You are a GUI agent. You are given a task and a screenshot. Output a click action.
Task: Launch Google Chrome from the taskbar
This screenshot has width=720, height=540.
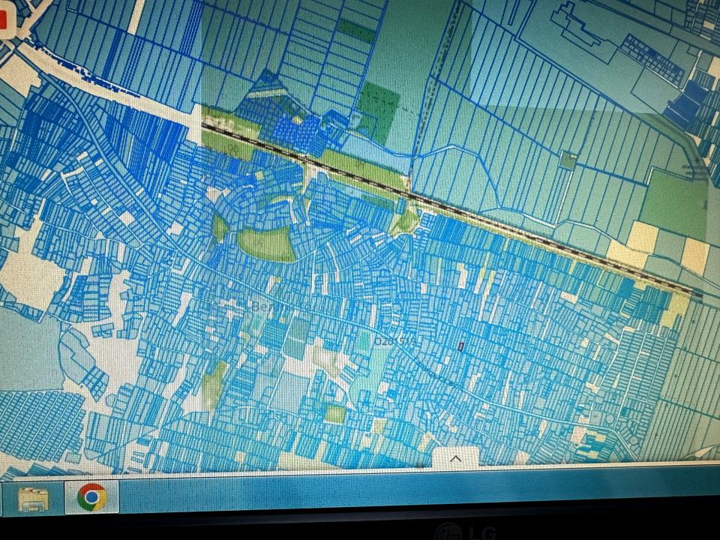click(91, 497)
